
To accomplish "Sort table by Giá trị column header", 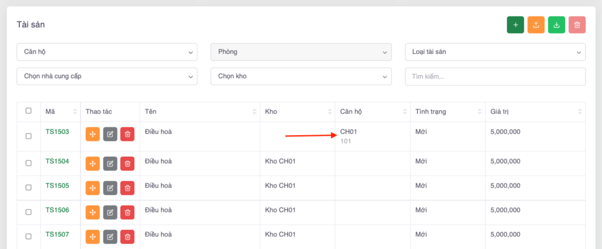I will (534, 112).
